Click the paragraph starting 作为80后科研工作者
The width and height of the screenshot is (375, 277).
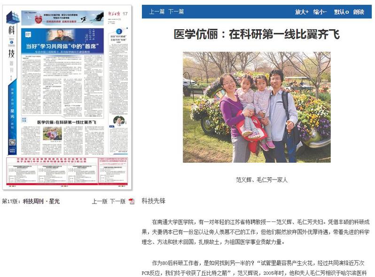point(254,268)
